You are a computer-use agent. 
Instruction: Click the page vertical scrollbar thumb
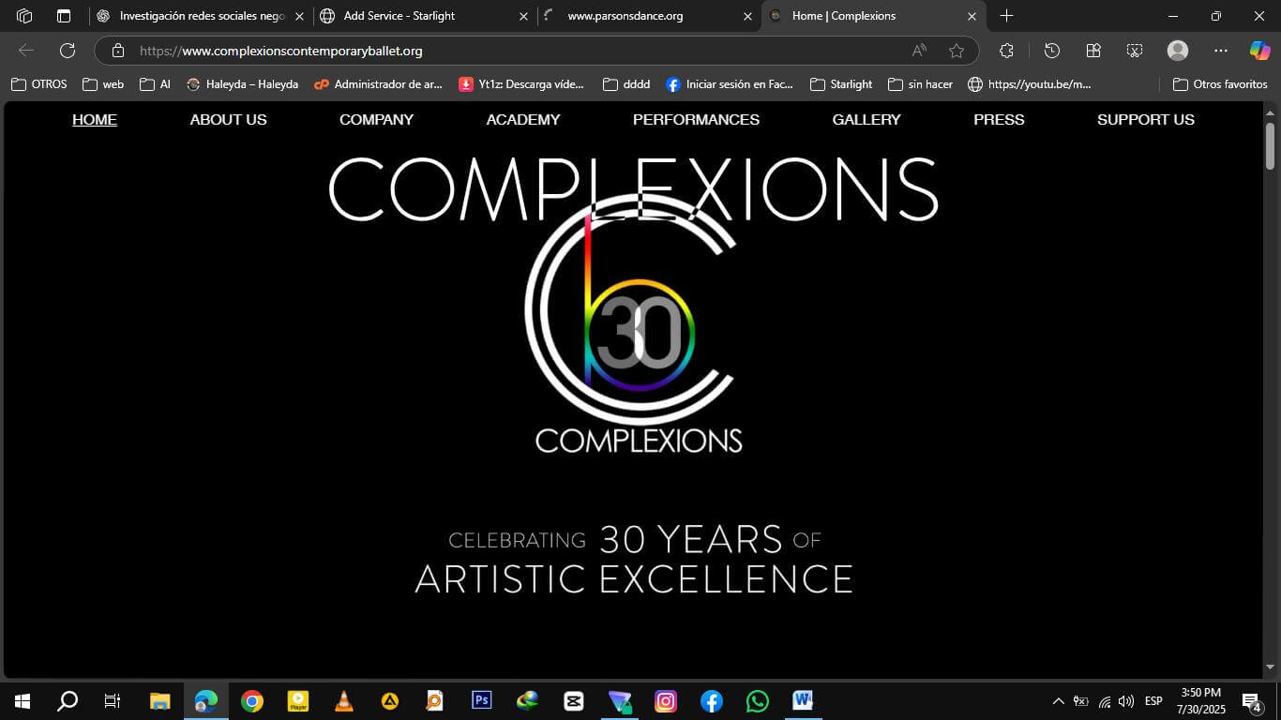point(1270,145)
